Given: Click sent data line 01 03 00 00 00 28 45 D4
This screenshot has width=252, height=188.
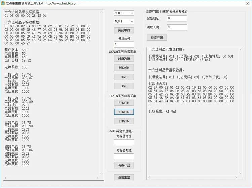Looking at the screenshot, I should (26, 16).
